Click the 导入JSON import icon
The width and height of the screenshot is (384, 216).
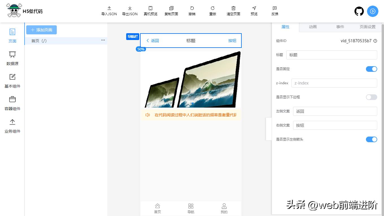tap(109, 11)
